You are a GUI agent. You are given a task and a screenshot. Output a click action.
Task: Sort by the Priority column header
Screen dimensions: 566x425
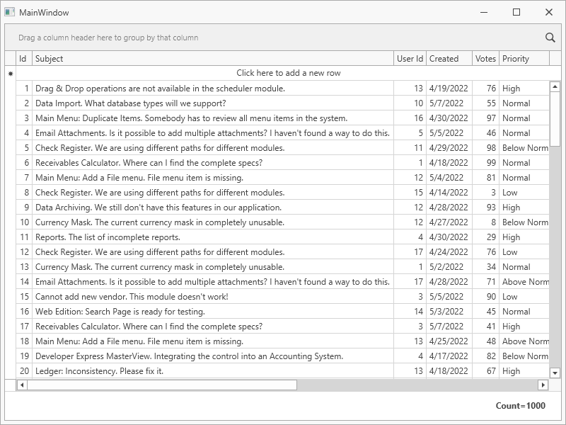click(524, 59)
